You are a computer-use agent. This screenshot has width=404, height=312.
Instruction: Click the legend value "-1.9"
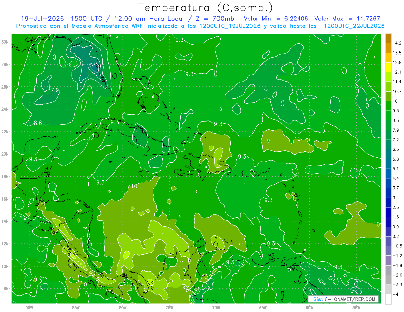point(397,265)
